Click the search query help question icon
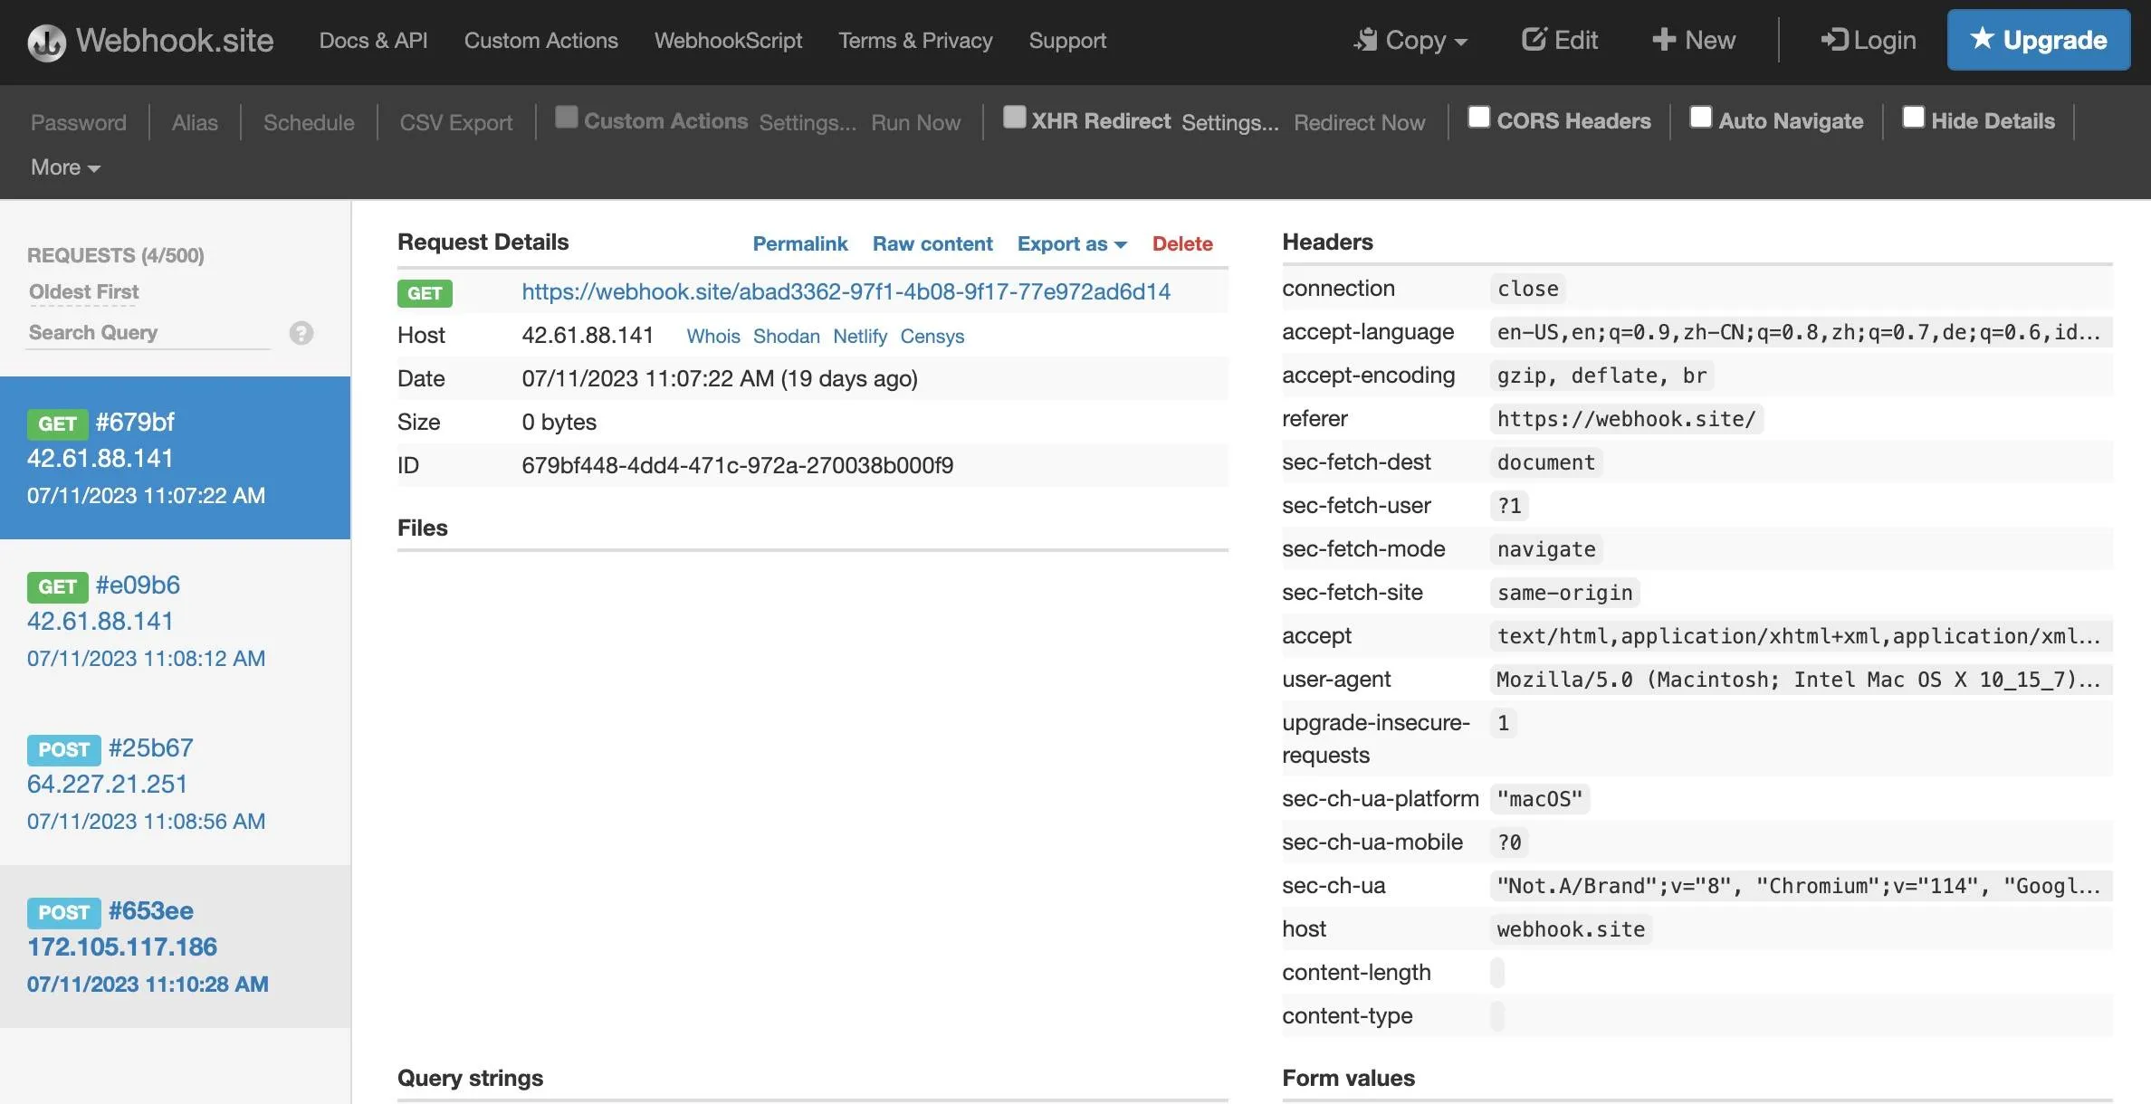The width and height of the screenshot is (2151, 1104). click(301, 333)
